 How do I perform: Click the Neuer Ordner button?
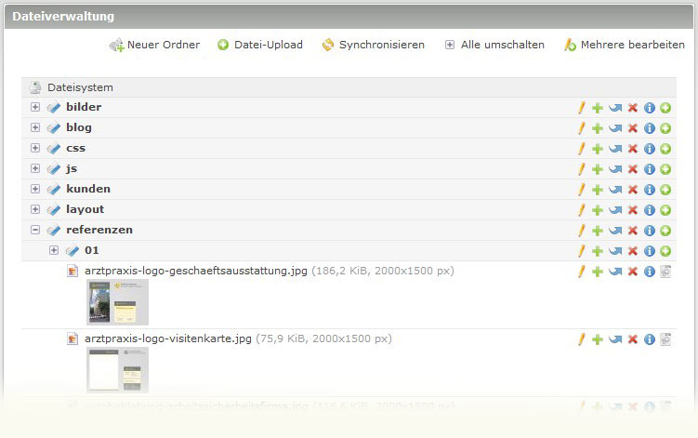[154, 45]
